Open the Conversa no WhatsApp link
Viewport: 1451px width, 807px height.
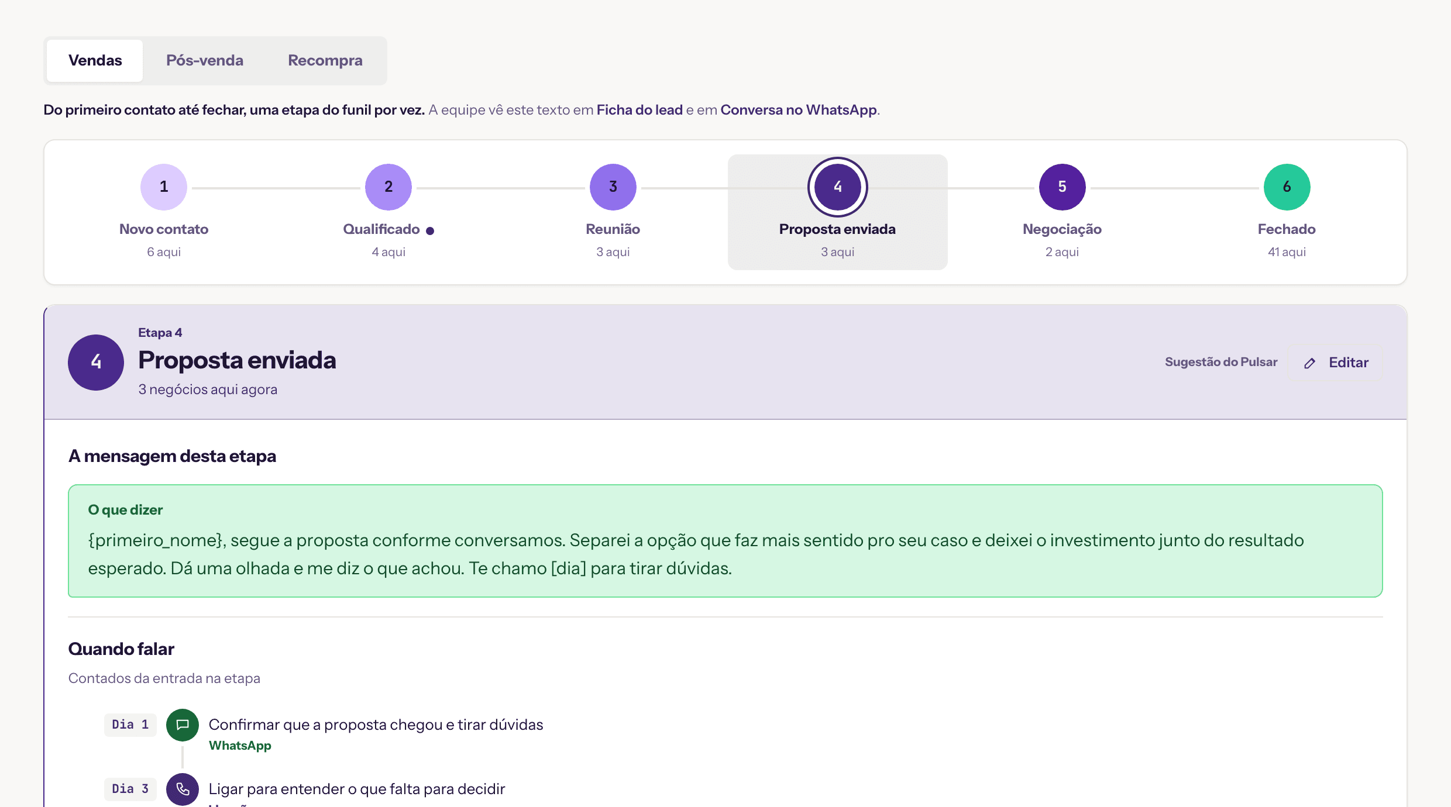point(799,110)
